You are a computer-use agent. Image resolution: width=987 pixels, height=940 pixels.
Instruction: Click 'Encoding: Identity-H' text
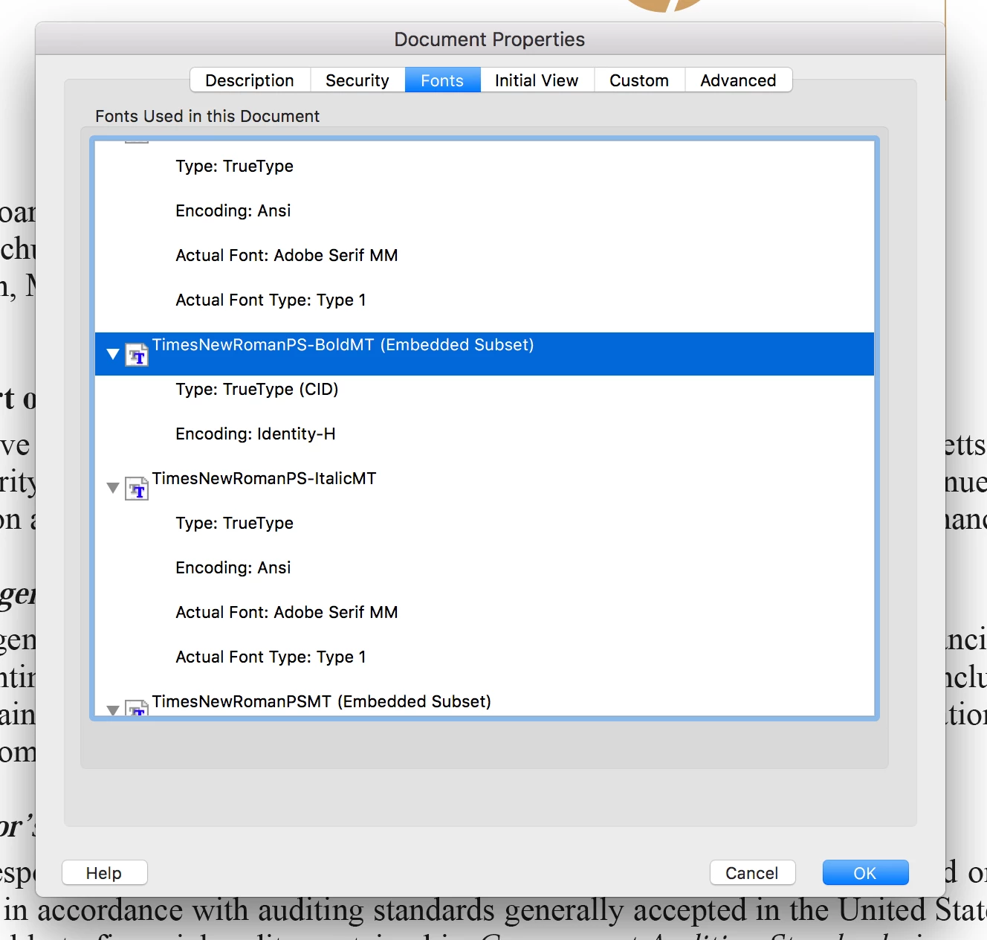pyautogui.click(x=256, y=434)
